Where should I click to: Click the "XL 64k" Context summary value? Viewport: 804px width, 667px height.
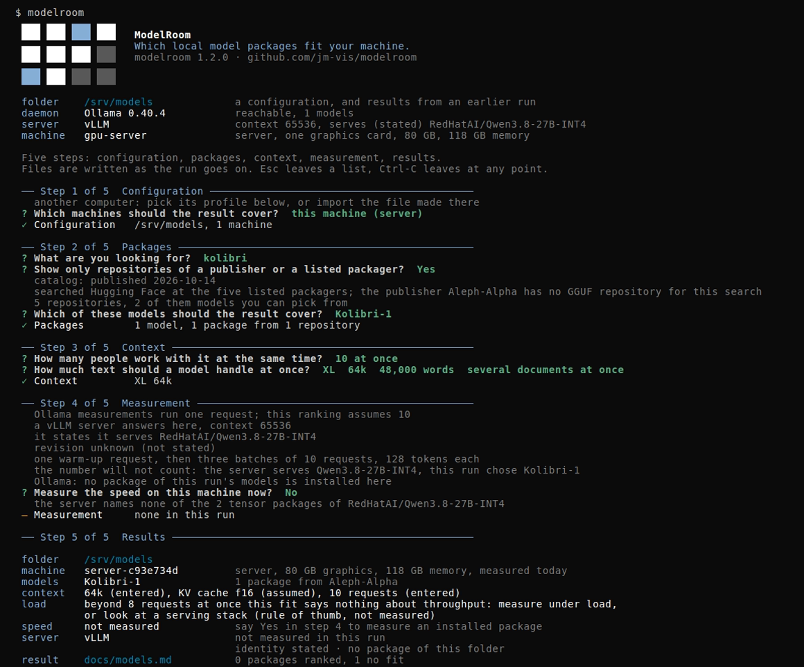click(x=152, y=381)
